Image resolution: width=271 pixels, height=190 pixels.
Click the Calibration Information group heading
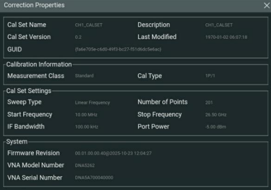click(39, 64)
